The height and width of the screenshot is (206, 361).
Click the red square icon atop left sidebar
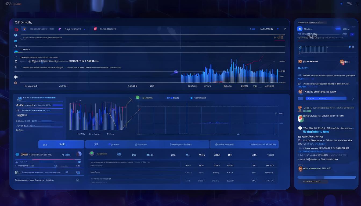point(16,29)
